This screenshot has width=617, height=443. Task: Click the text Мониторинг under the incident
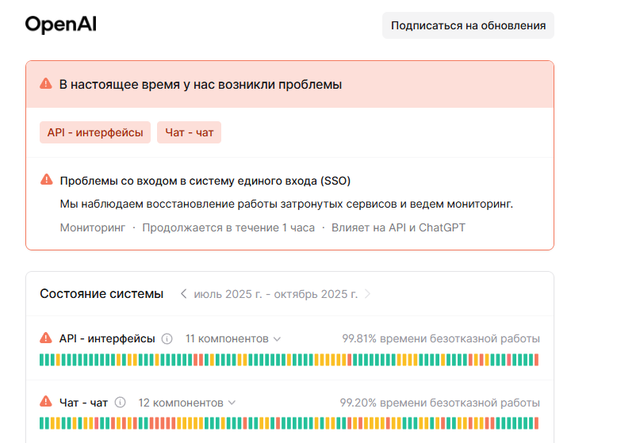93,227
